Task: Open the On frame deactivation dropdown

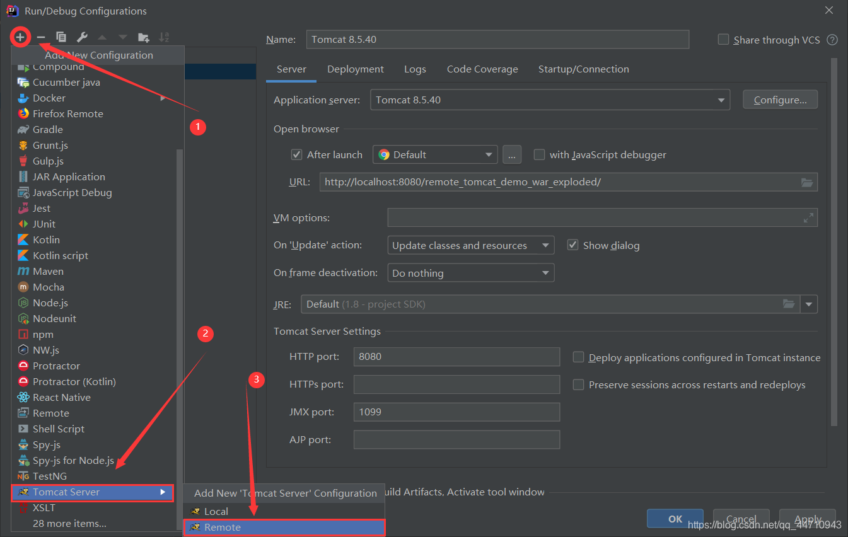Action: point(470,273)
